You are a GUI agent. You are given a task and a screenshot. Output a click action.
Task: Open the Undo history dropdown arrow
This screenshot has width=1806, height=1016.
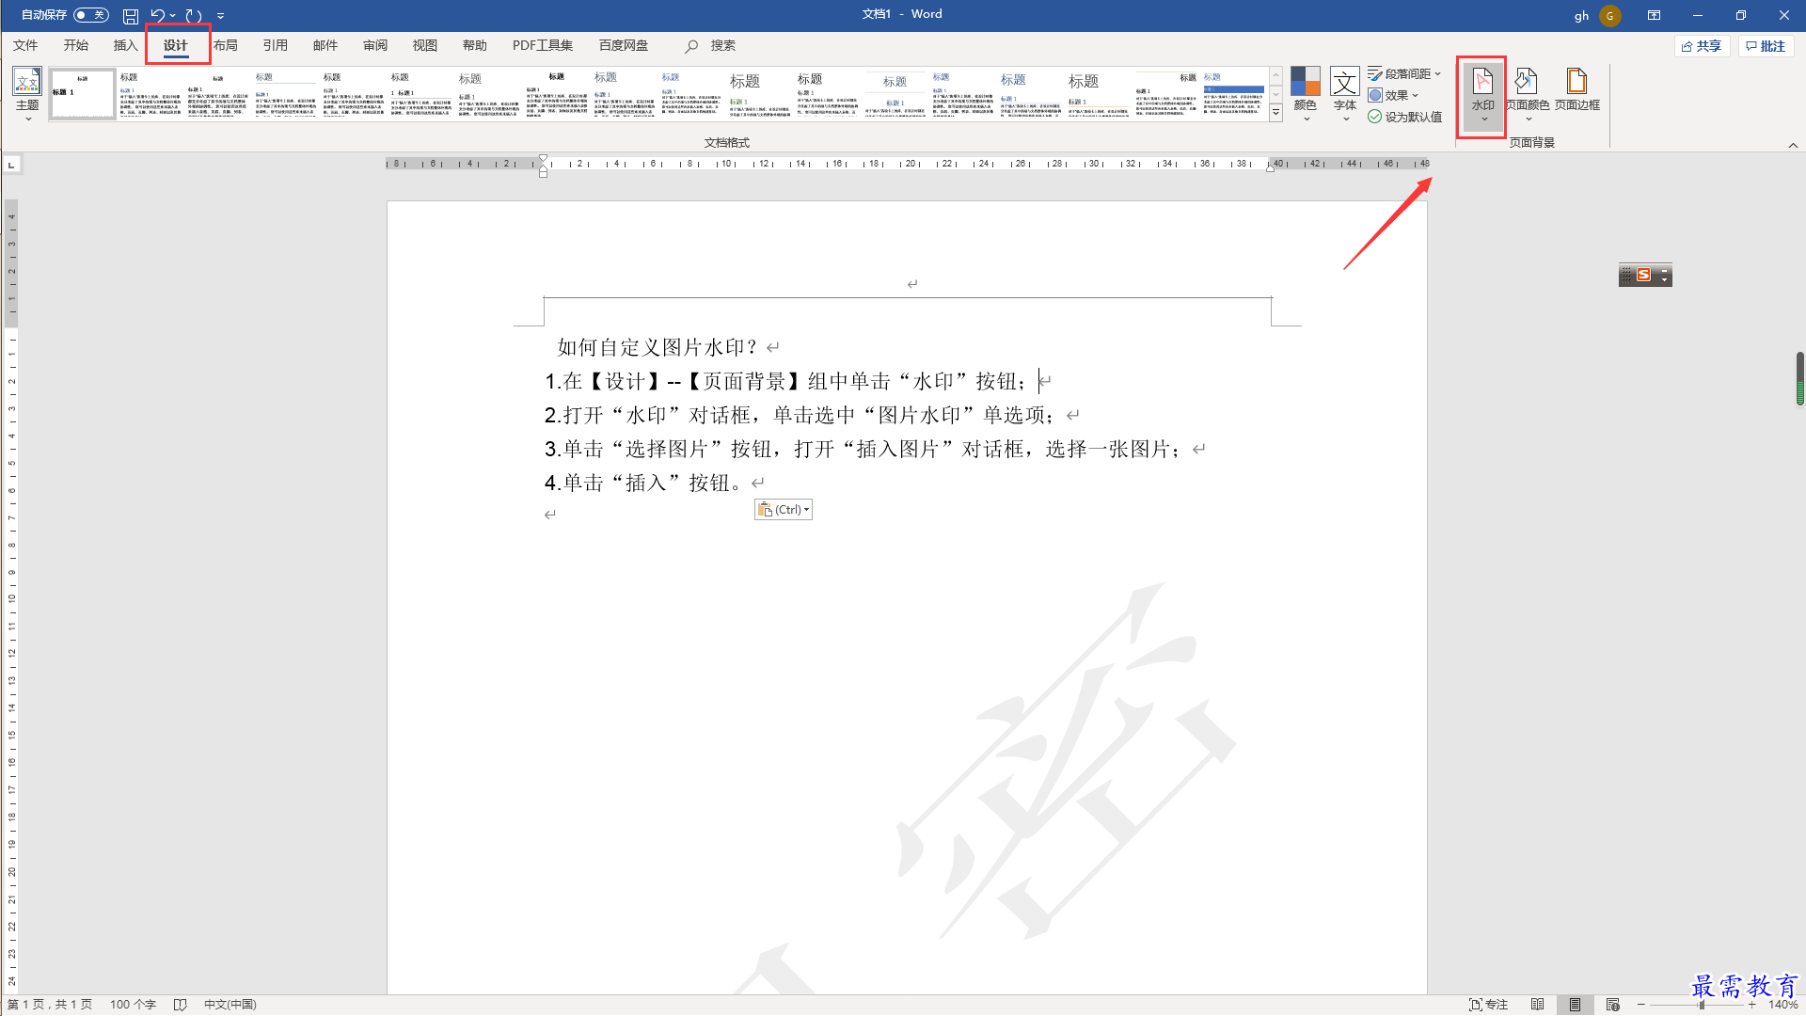[173, 15]
